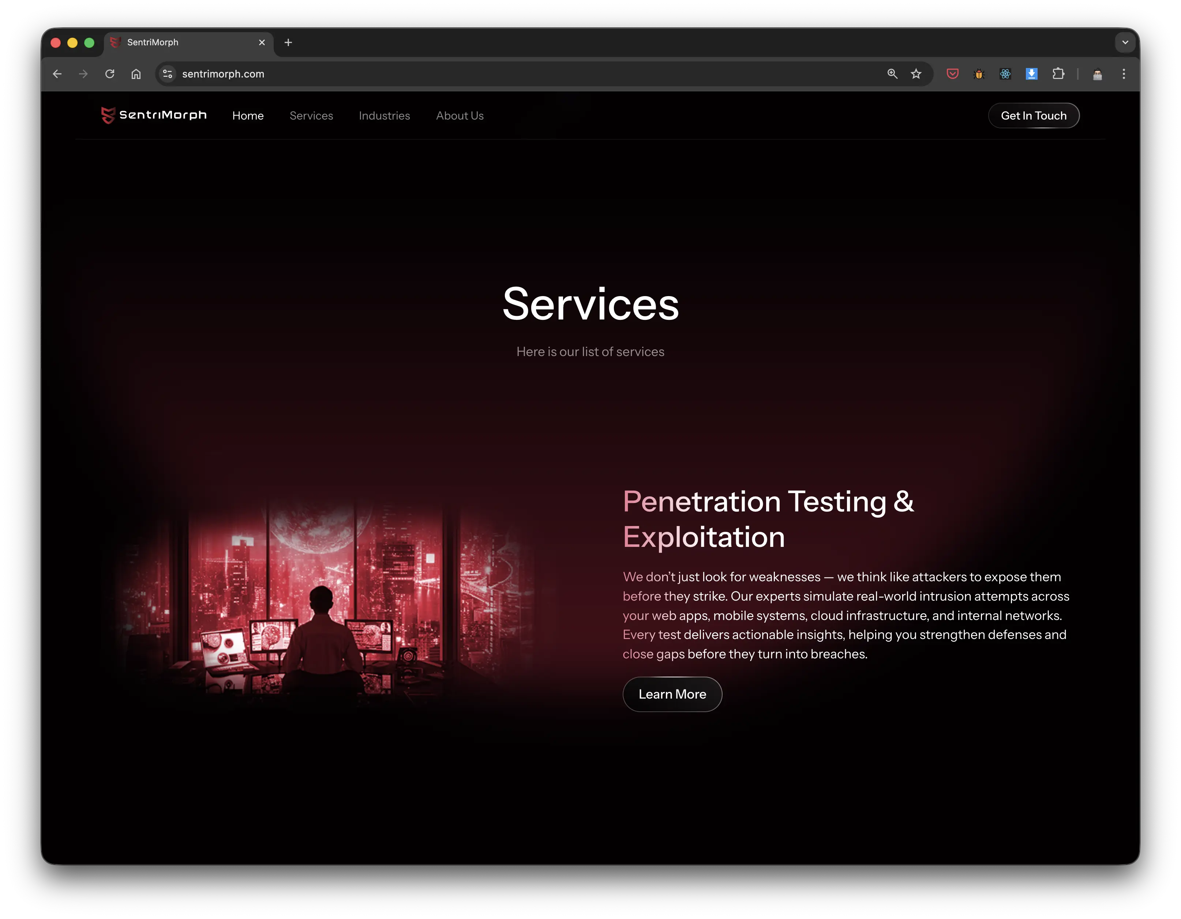This screenshot has width=1181, height=919.
Task: Close the SentriMorph tab
Action: click(x=262, y=42)
